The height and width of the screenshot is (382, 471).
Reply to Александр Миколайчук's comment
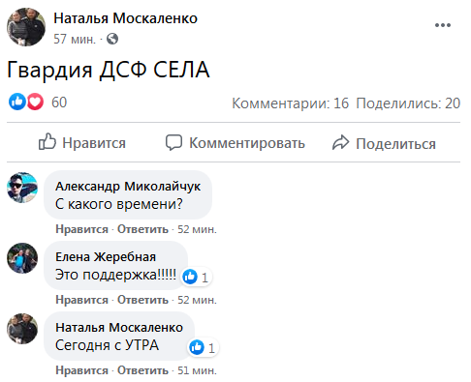pos(142,229)
